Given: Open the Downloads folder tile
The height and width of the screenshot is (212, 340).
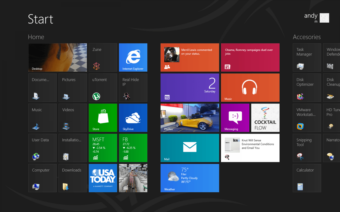Looking at the screenshot, I should pos(73,178).
